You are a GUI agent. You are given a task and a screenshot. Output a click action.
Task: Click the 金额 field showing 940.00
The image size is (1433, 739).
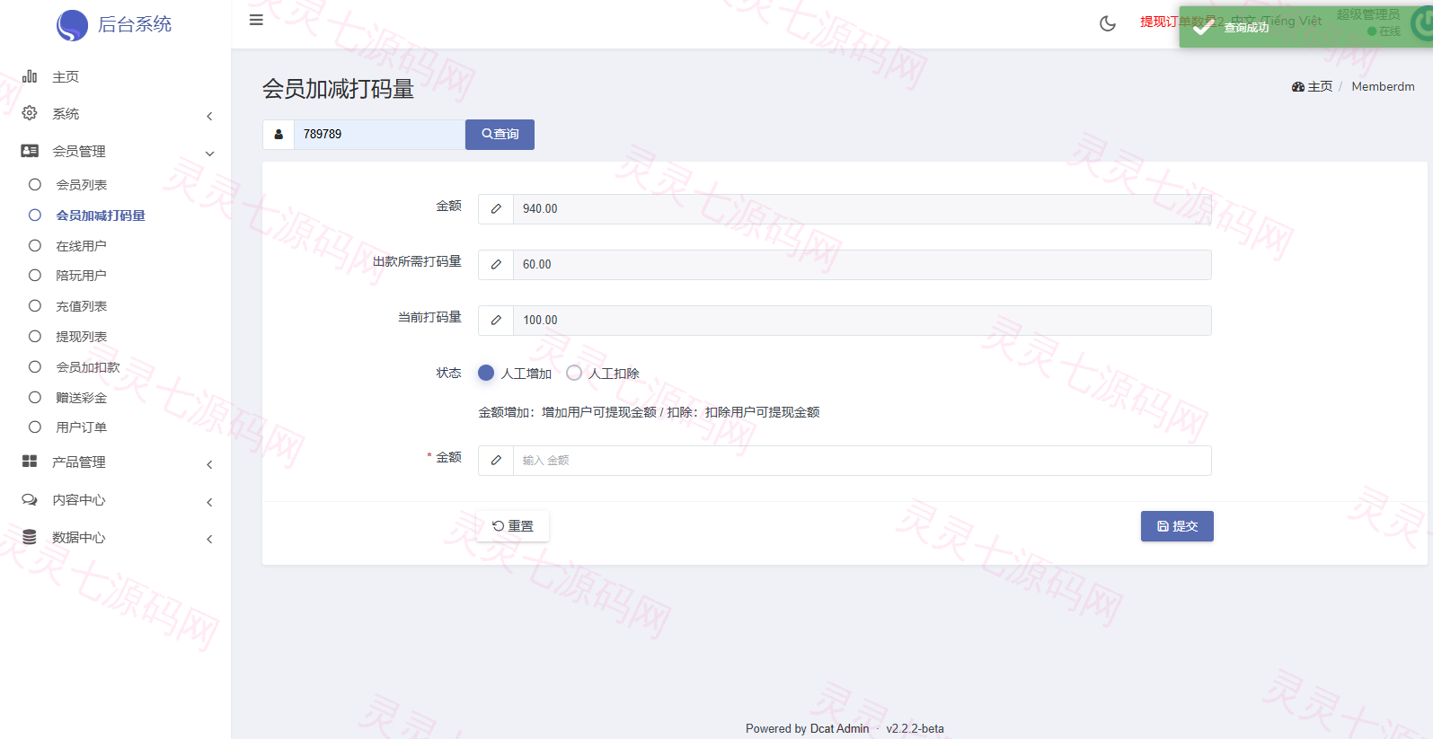[862, 209]
